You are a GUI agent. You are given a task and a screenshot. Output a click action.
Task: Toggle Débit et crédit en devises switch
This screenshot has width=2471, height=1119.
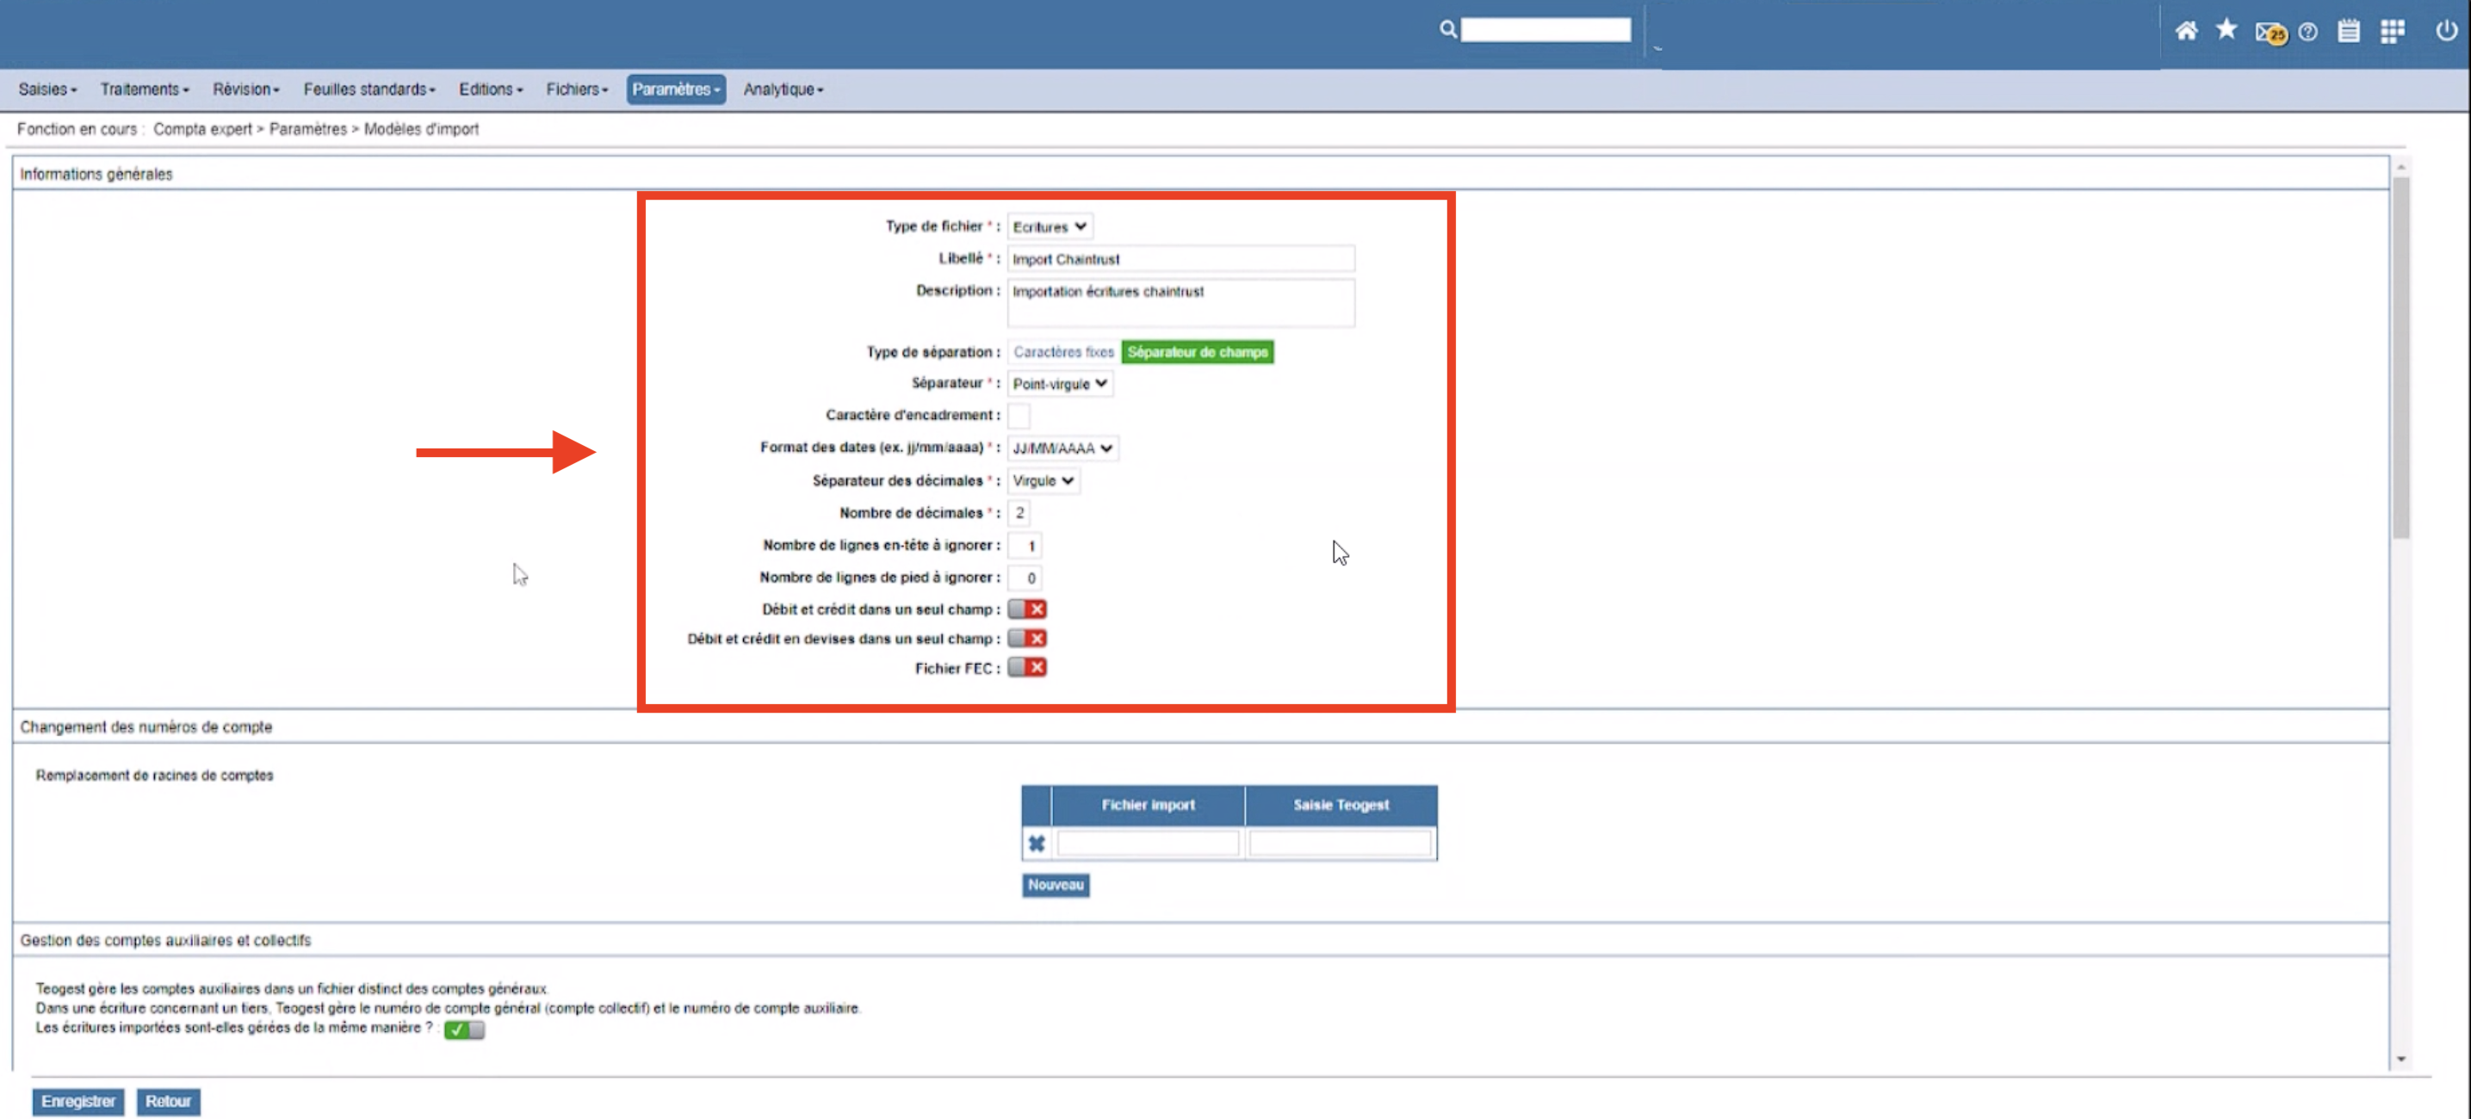point(1026,639)
